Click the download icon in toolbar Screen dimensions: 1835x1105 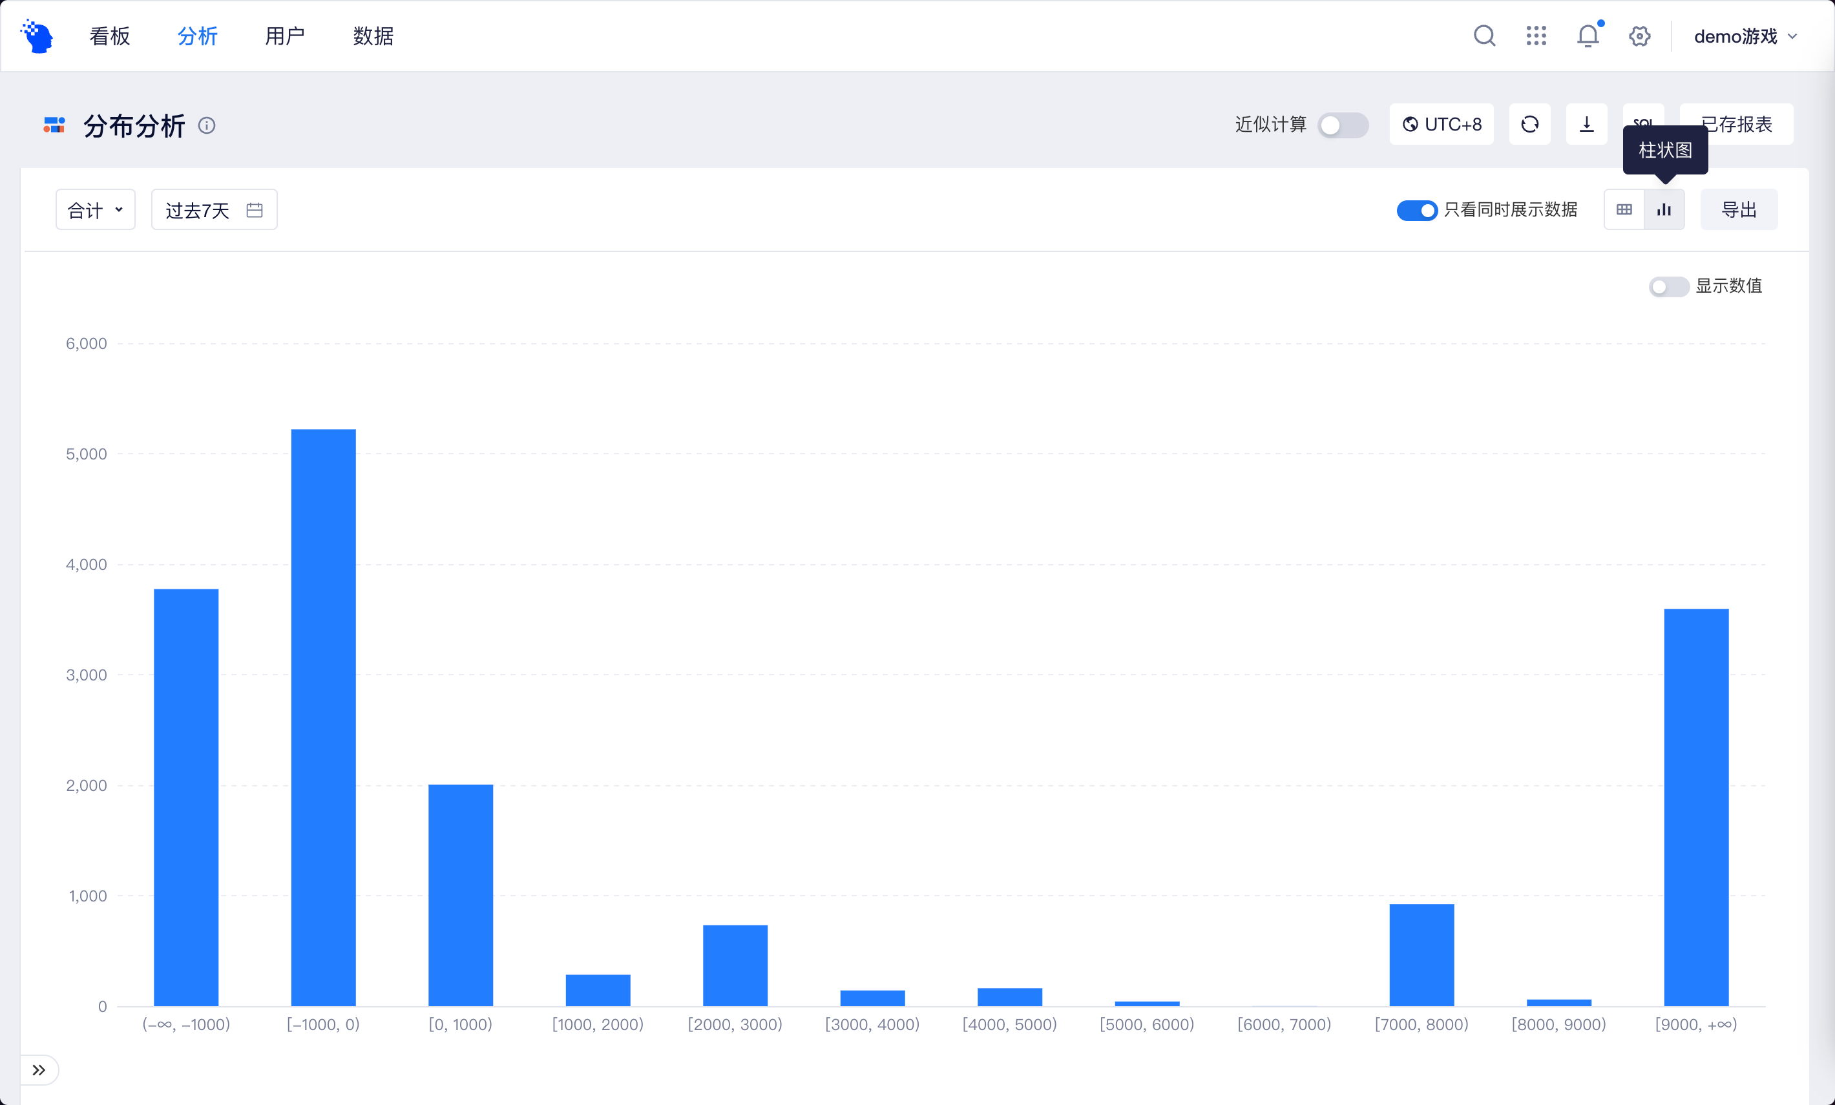[1586, 123]
